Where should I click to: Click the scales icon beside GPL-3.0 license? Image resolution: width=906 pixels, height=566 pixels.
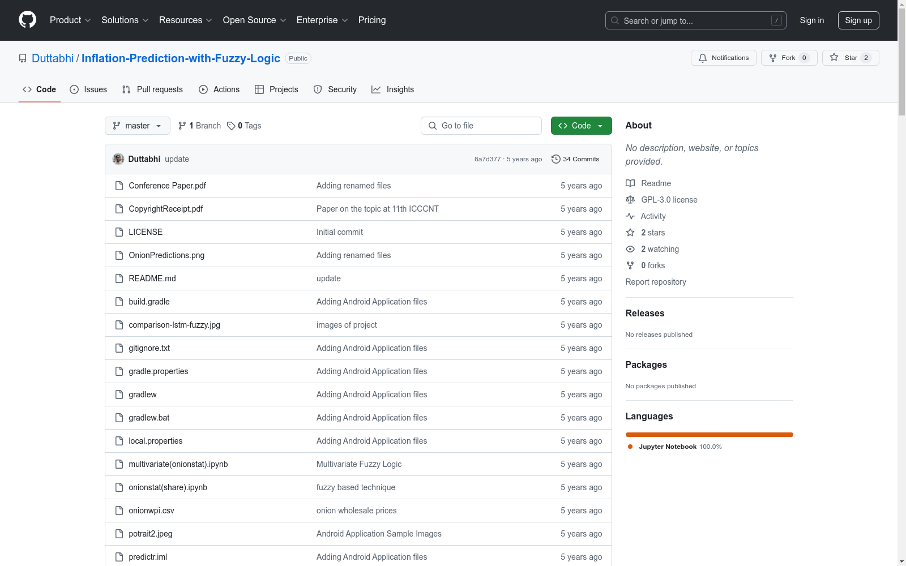630,200
